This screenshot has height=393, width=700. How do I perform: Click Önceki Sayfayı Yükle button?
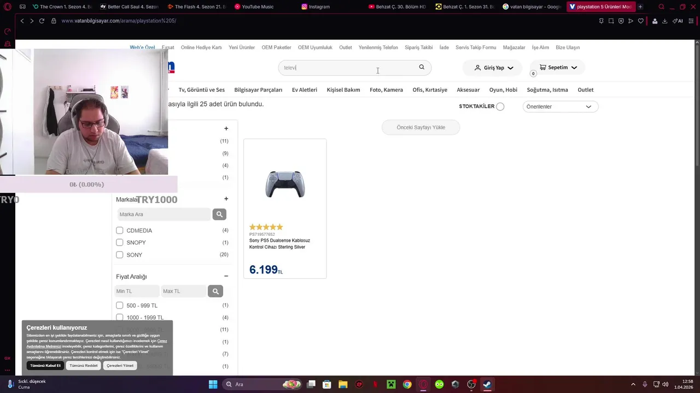tap(421, 128)
